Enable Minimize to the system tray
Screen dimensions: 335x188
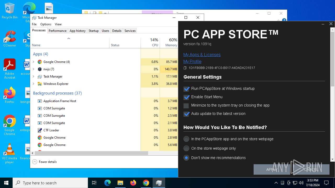coord(186,105)
